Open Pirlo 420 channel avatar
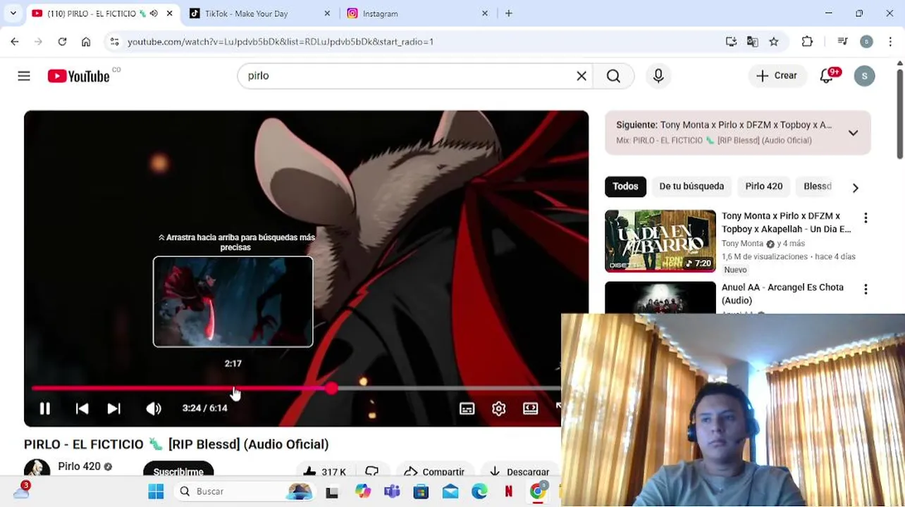 [37, 468]
